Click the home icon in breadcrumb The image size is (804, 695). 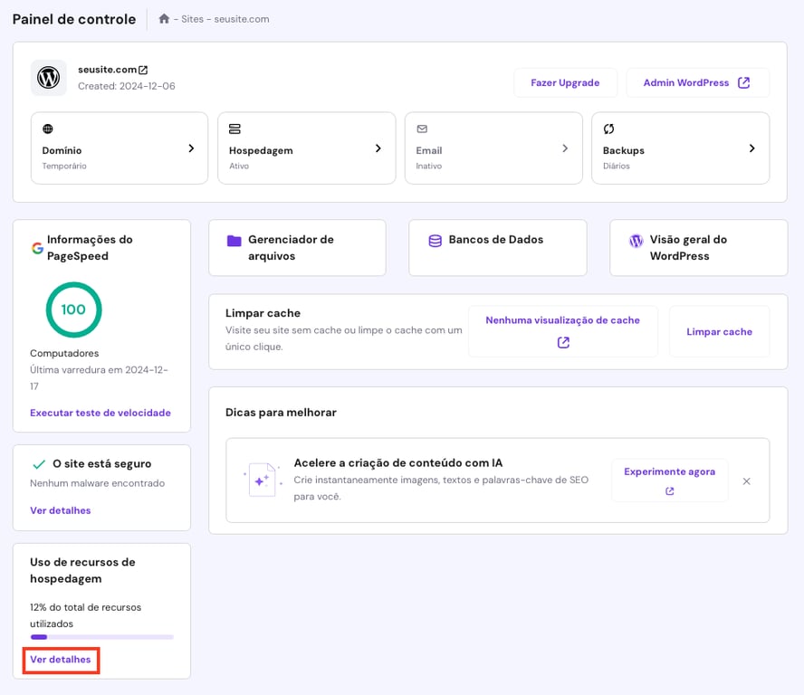[164, 19]
